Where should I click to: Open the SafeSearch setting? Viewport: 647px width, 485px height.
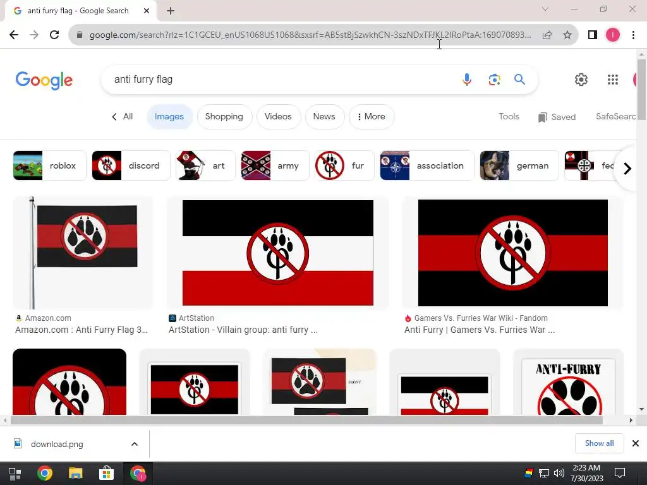point(615,117)
